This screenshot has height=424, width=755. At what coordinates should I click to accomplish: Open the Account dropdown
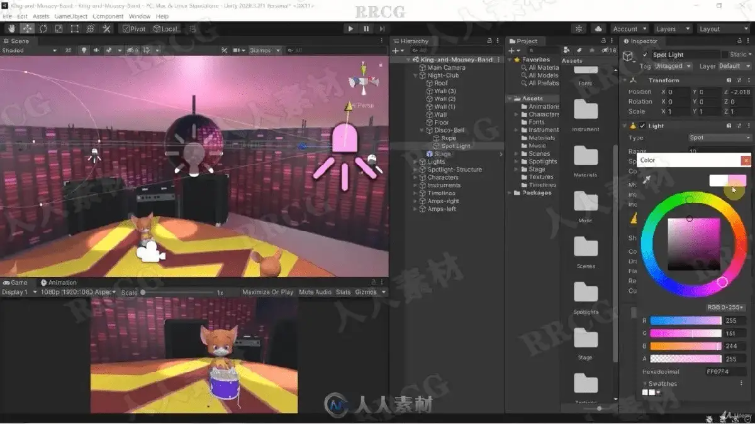[x=629, y=29]
